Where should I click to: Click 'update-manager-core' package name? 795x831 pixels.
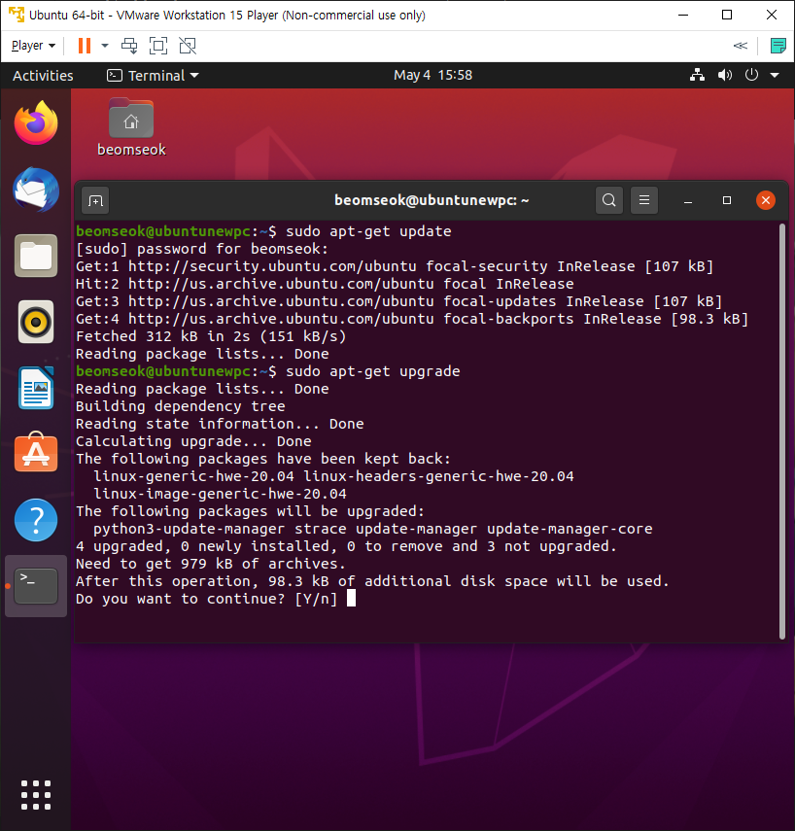[x=570, y=529]
